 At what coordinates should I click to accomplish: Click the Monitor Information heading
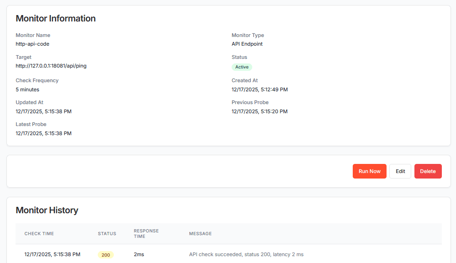(x=56, y=18)
